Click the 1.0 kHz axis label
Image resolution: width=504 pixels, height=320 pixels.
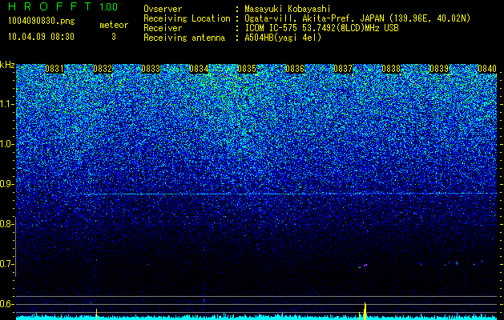[7, 144]
